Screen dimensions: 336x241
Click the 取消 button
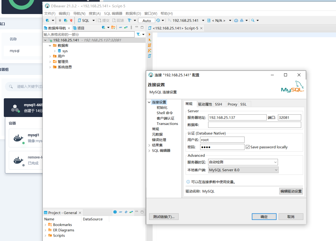291,217
